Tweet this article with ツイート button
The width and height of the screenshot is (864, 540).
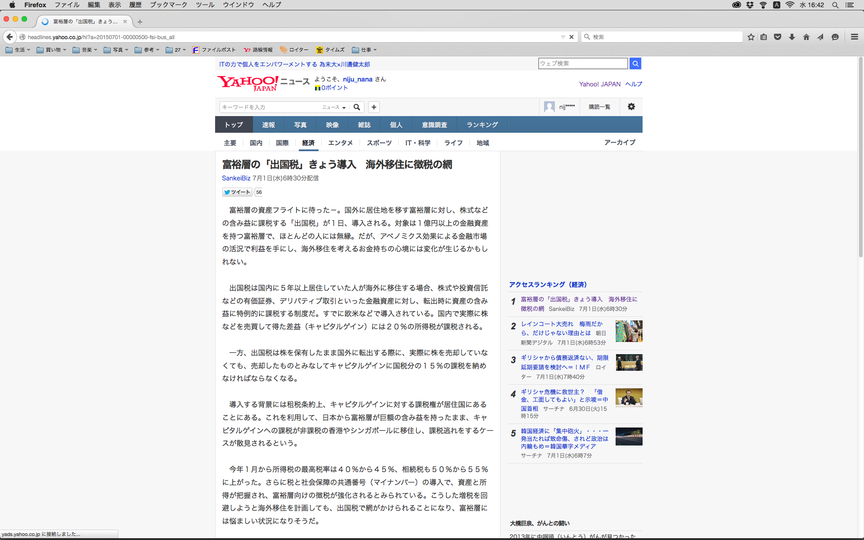[x=237, y=192]
